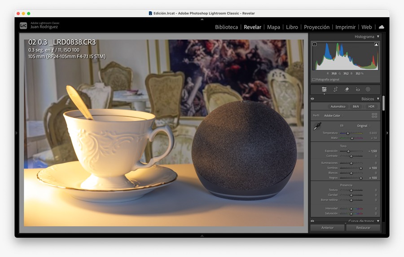
Task: Adjust the Intensidad slider
Action: pos(351,208)
